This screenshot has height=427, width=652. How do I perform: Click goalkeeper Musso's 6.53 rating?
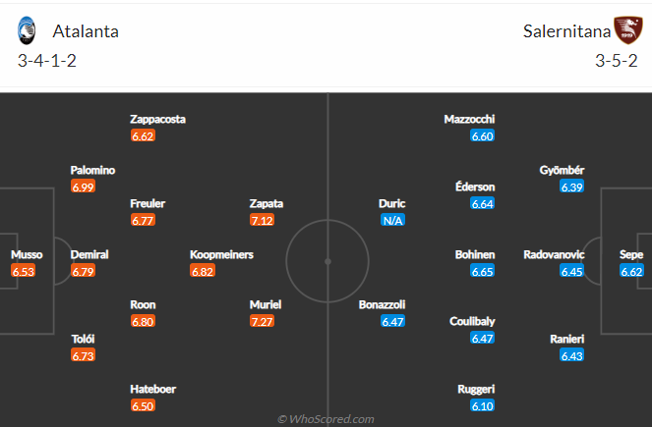click(x=24, y=271)
